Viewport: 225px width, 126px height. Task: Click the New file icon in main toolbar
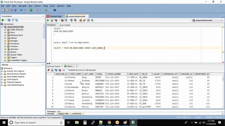click(4, 10)
